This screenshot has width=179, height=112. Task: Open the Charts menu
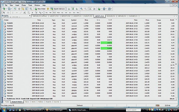[24, 5]
